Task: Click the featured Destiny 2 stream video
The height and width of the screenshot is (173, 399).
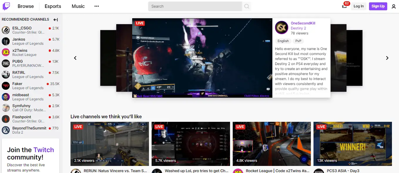Action: pyautogui.click(x=202, y=58)
